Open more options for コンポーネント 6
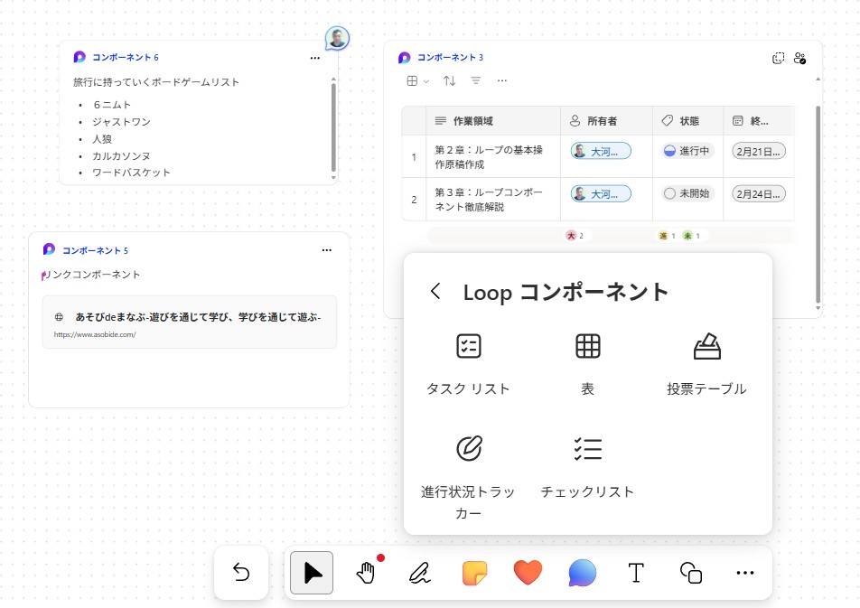This screenshot has width=860, height=608. pyautogui.click(x=314, y=58)
